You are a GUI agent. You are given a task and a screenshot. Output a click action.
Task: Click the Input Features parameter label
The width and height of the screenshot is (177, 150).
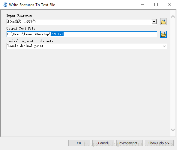[19, 16]
